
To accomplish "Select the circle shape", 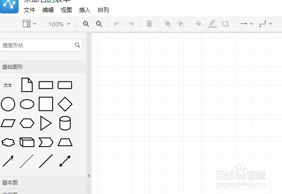I will click(x=8, y=104).
